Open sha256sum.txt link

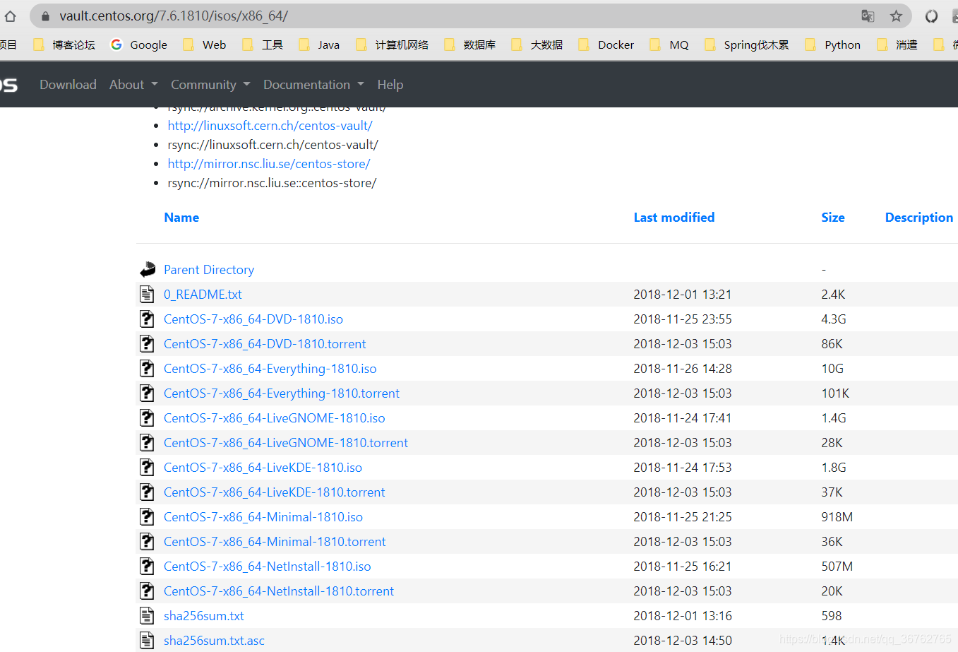point(204,615)
